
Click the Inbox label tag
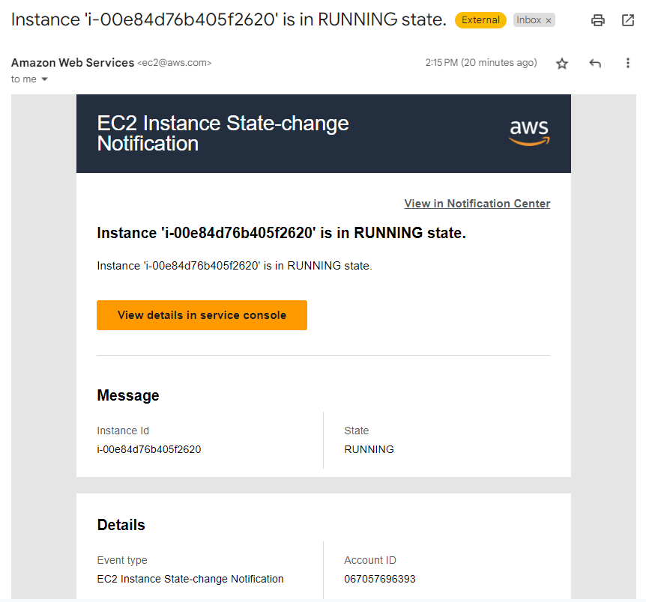coord(528,20)
